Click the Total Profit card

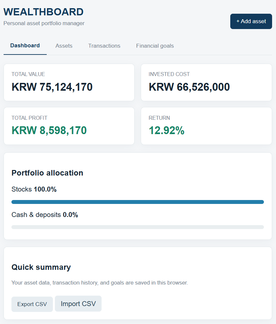coord(69,126)
